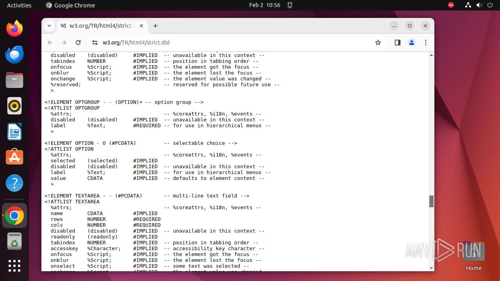
Task: Open power menu icon in top bar
Action: (x=490, y=5)
